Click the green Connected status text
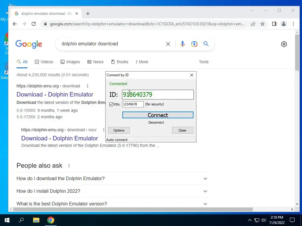Screen dimensions: 302x226 [118, 84]
